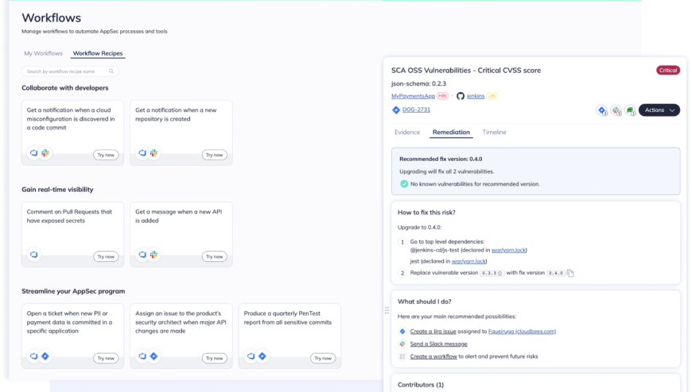Open the Timeline tab
Image resolution: width=692 pixels, height=392 pixels.
pos(494,133)
